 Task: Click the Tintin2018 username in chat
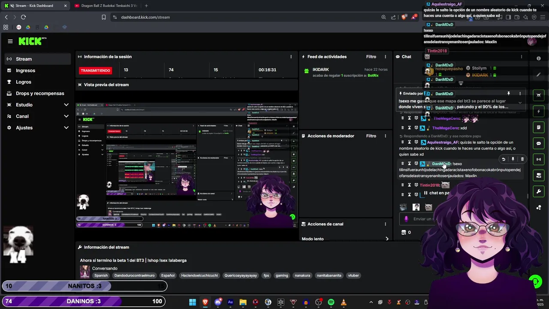pos(429,185)
